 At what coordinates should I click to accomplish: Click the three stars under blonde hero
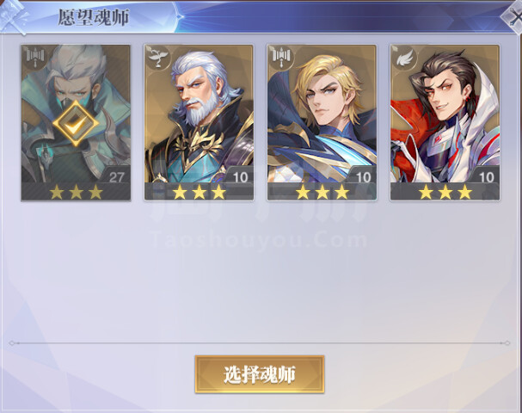pos(322,192)
